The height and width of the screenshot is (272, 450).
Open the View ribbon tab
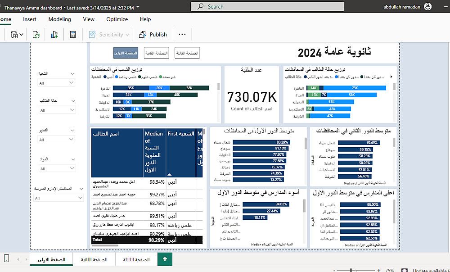(x=89, y=19)
